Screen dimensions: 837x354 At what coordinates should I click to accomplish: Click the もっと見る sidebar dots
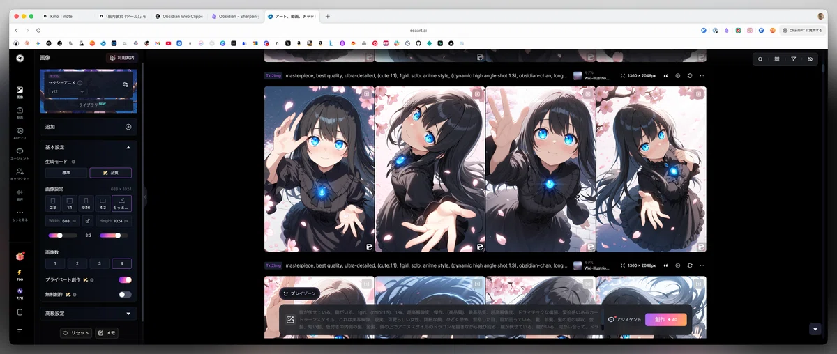[x=20, y=215]
